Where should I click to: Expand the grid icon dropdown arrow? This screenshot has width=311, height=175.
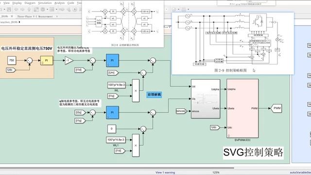188,9
